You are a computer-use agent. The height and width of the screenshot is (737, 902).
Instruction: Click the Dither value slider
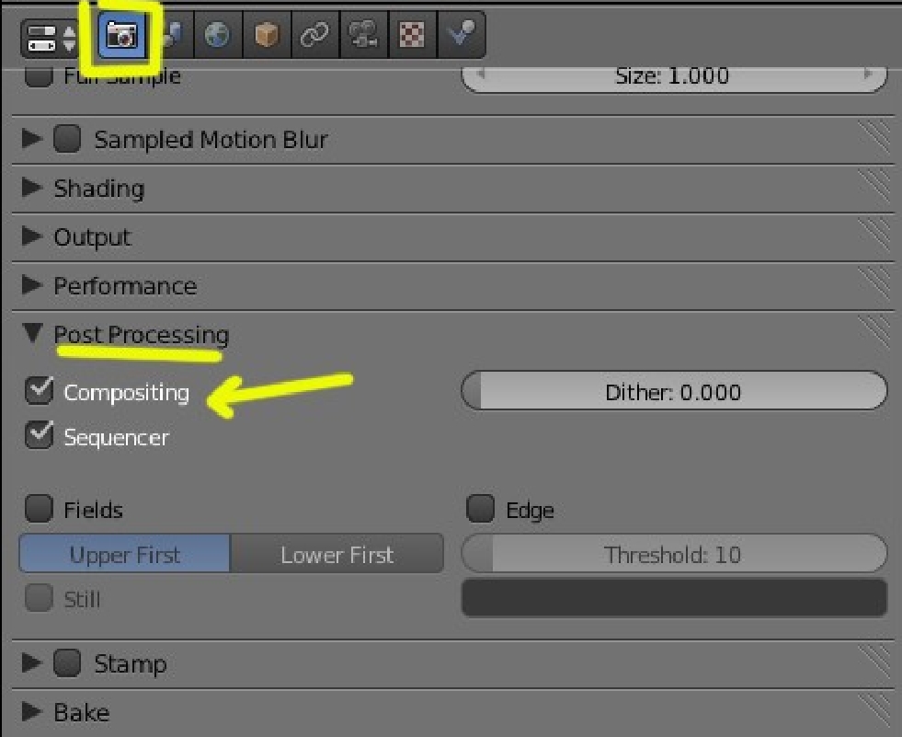[673, 392]
